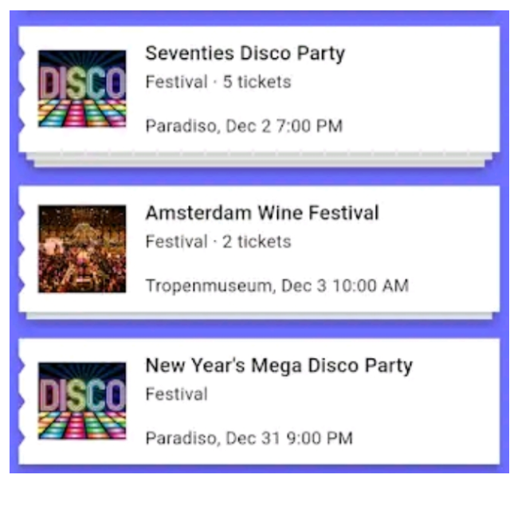Click the 'Festival · 5 tickets' label
The height and width of the screenshot is (510, 510).
[218, 81]
